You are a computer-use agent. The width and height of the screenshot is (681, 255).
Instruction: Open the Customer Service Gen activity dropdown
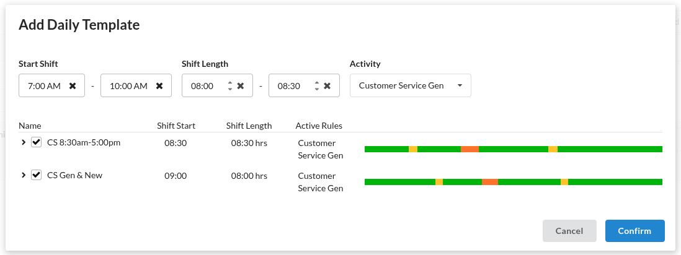coord(410,86)
